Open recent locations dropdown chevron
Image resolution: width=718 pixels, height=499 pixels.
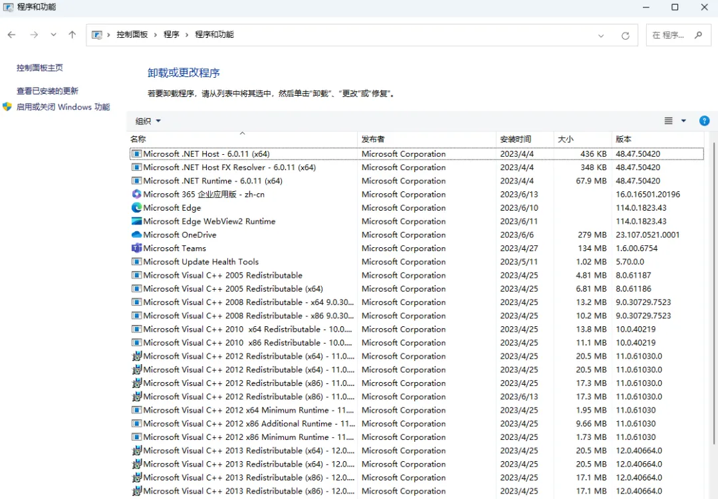54,35
